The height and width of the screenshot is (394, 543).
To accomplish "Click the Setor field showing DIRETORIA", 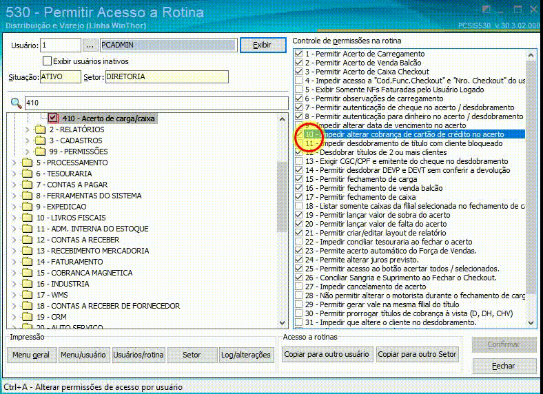I will point(167,77).
